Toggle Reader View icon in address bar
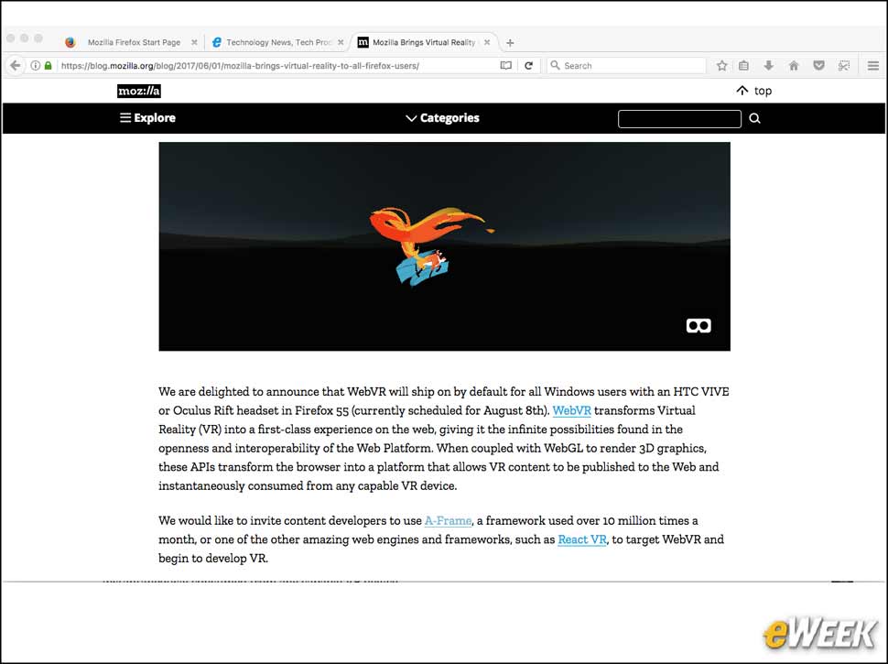 pos(505,66)
